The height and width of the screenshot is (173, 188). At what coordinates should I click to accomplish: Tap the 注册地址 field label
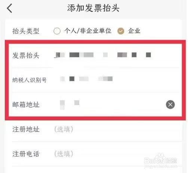pos(26,129)
